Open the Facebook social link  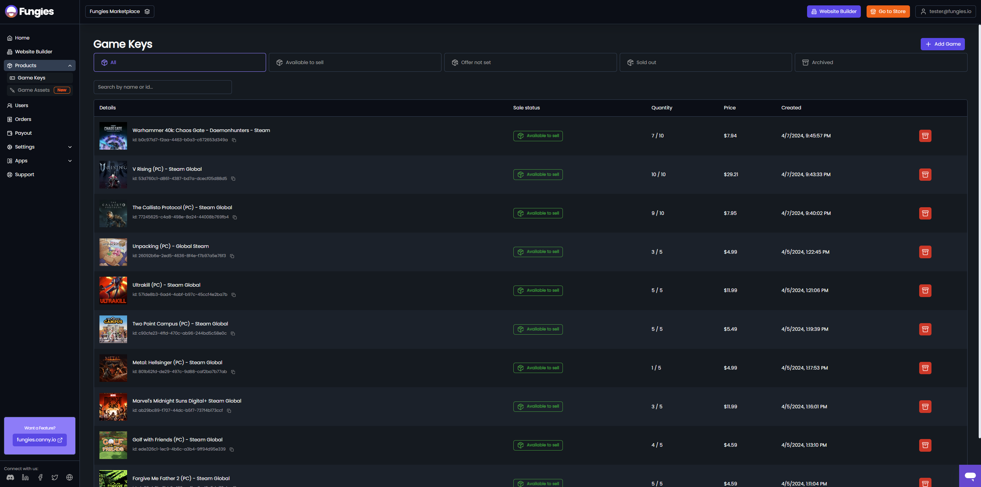(40, 477)
